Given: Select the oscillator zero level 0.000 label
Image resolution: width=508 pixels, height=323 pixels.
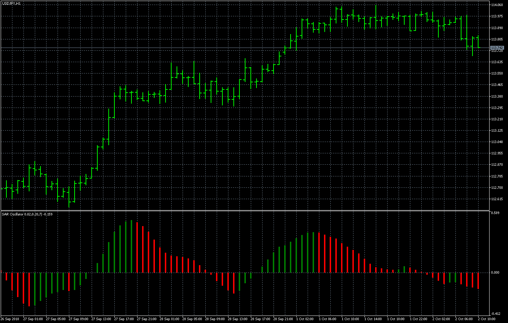Looking at the screenshot, I should point(495,273).
